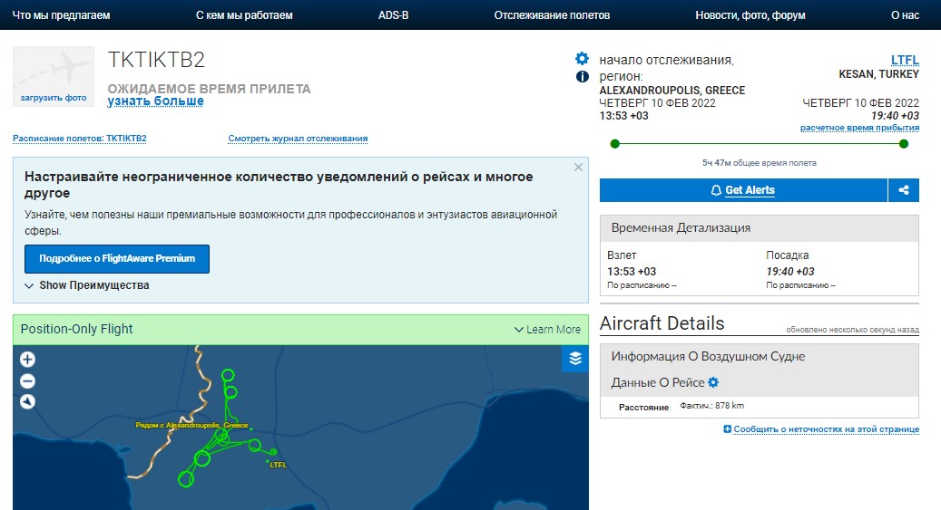This screenshot has height=510, width=941.
Task: Click Рядом с Alexandroupolis label on map
Action: (x=191, y=425)
